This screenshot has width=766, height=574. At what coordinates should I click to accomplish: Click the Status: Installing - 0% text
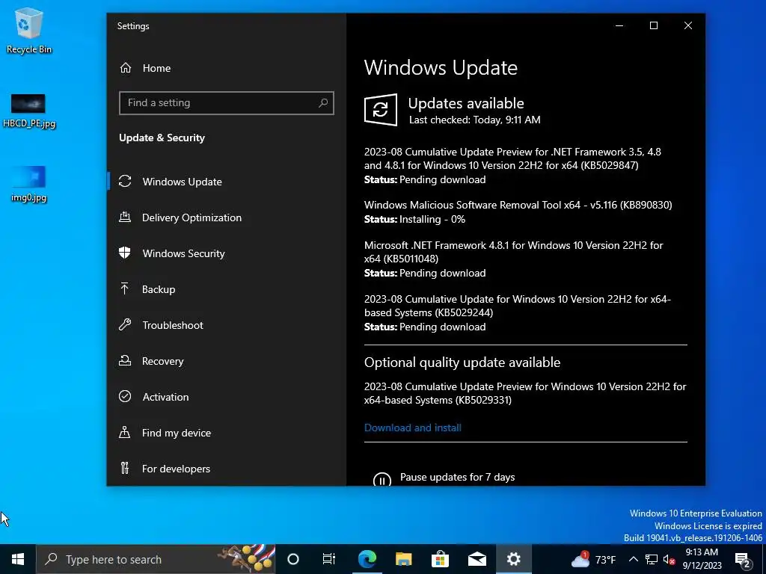pos(414,220)
